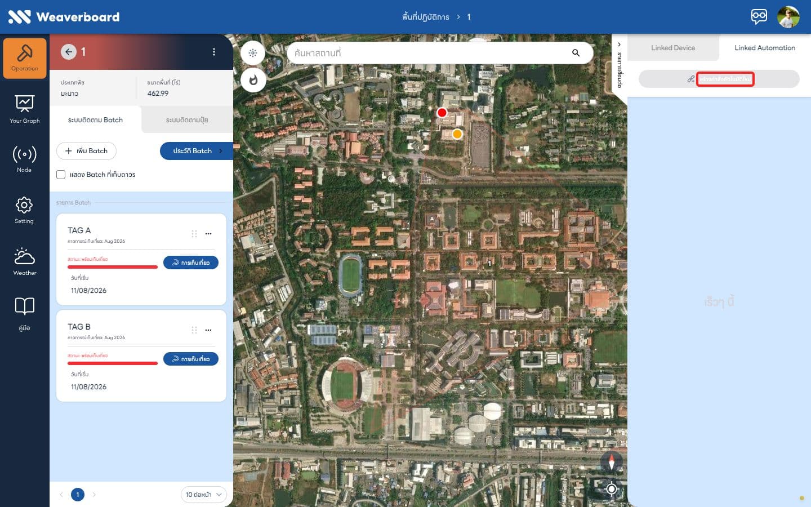811x507 pixels.
Task: Open the user profile avatar
Action: point(788,17)
